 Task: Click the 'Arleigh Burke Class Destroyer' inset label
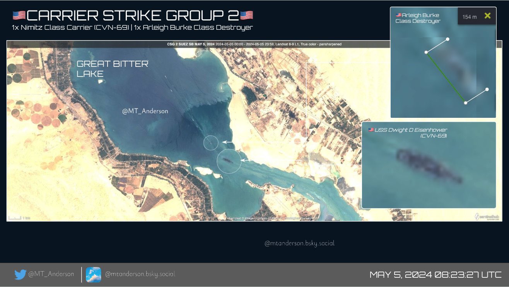pyautogui.click(x=417, y=18)
